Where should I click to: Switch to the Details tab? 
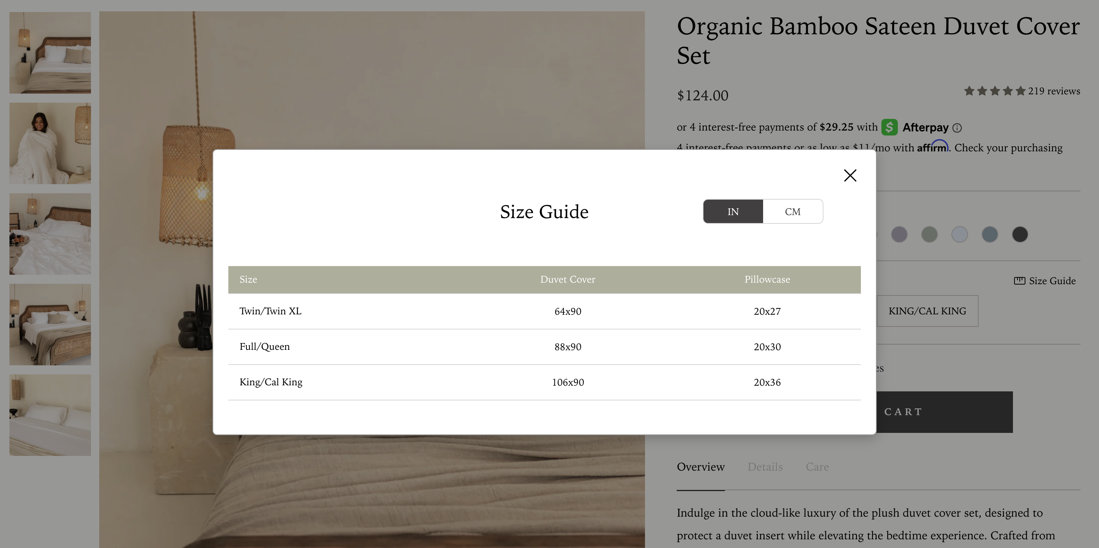[765, 467]
